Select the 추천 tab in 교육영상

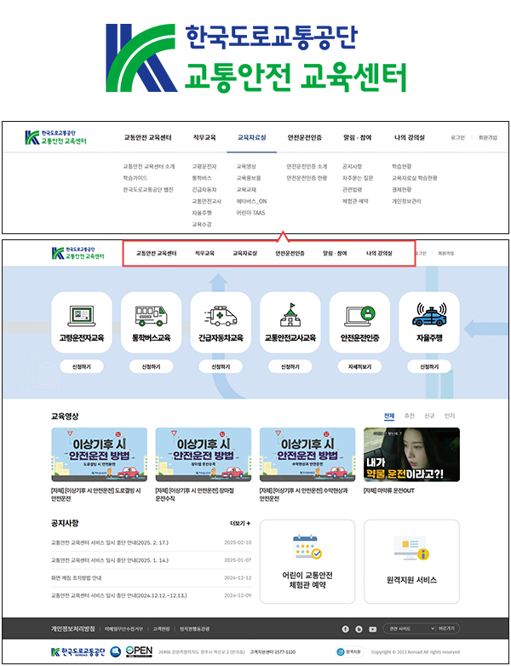coord(409,416)
